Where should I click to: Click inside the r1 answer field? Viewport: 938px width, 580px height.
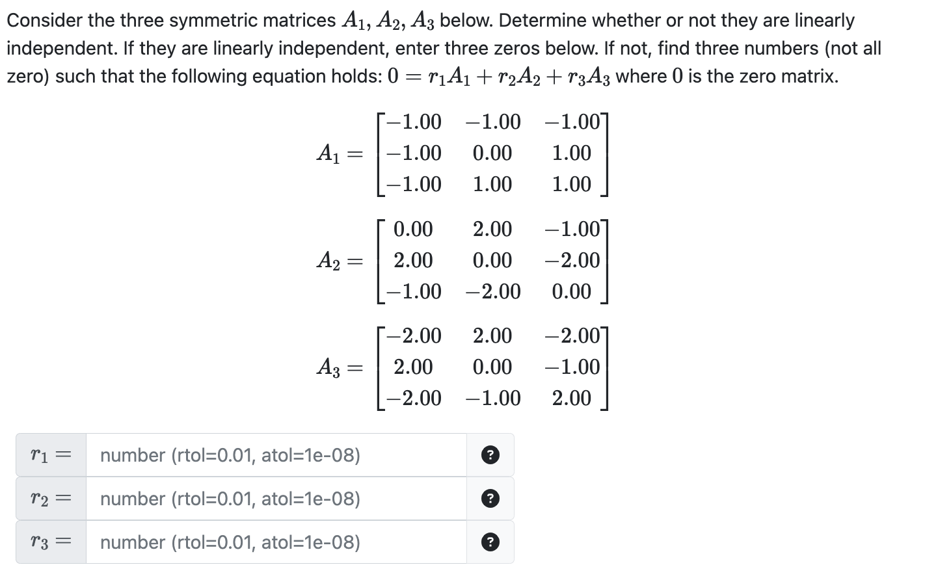pos(273,455)
